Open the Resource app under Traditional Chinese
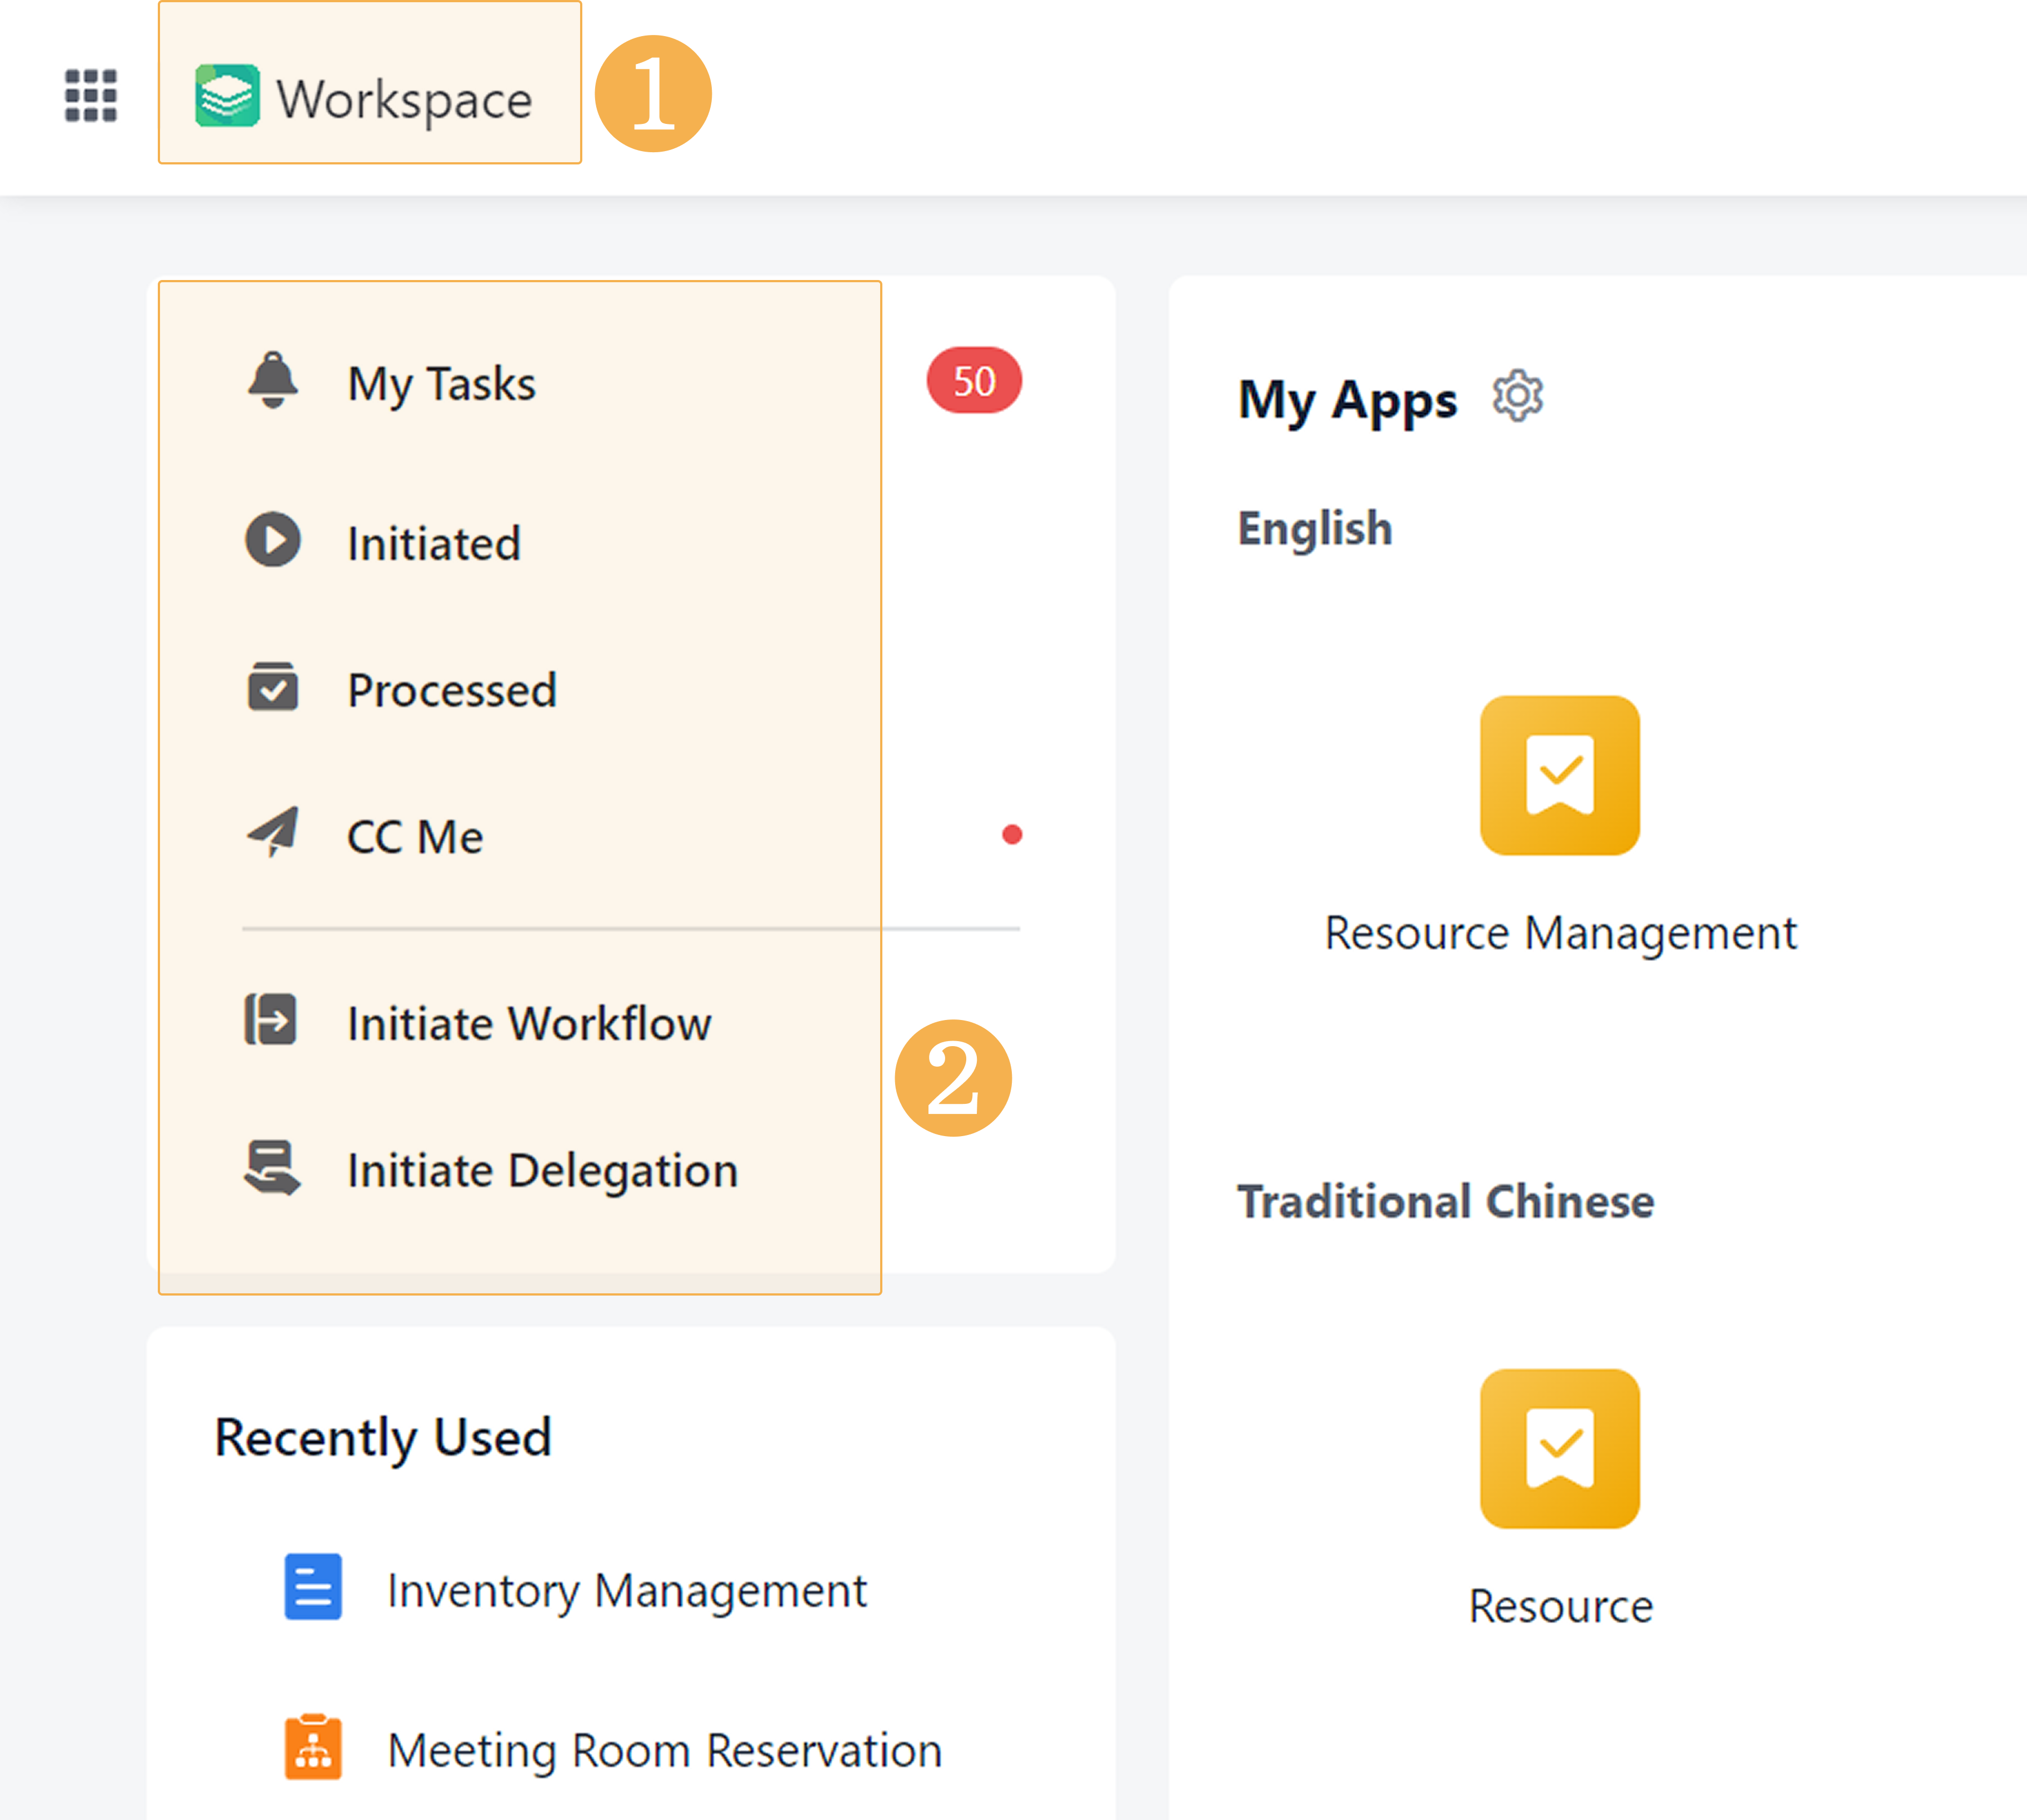This screenshot has width=2027, height=1820. (x=1559, y=1449)
